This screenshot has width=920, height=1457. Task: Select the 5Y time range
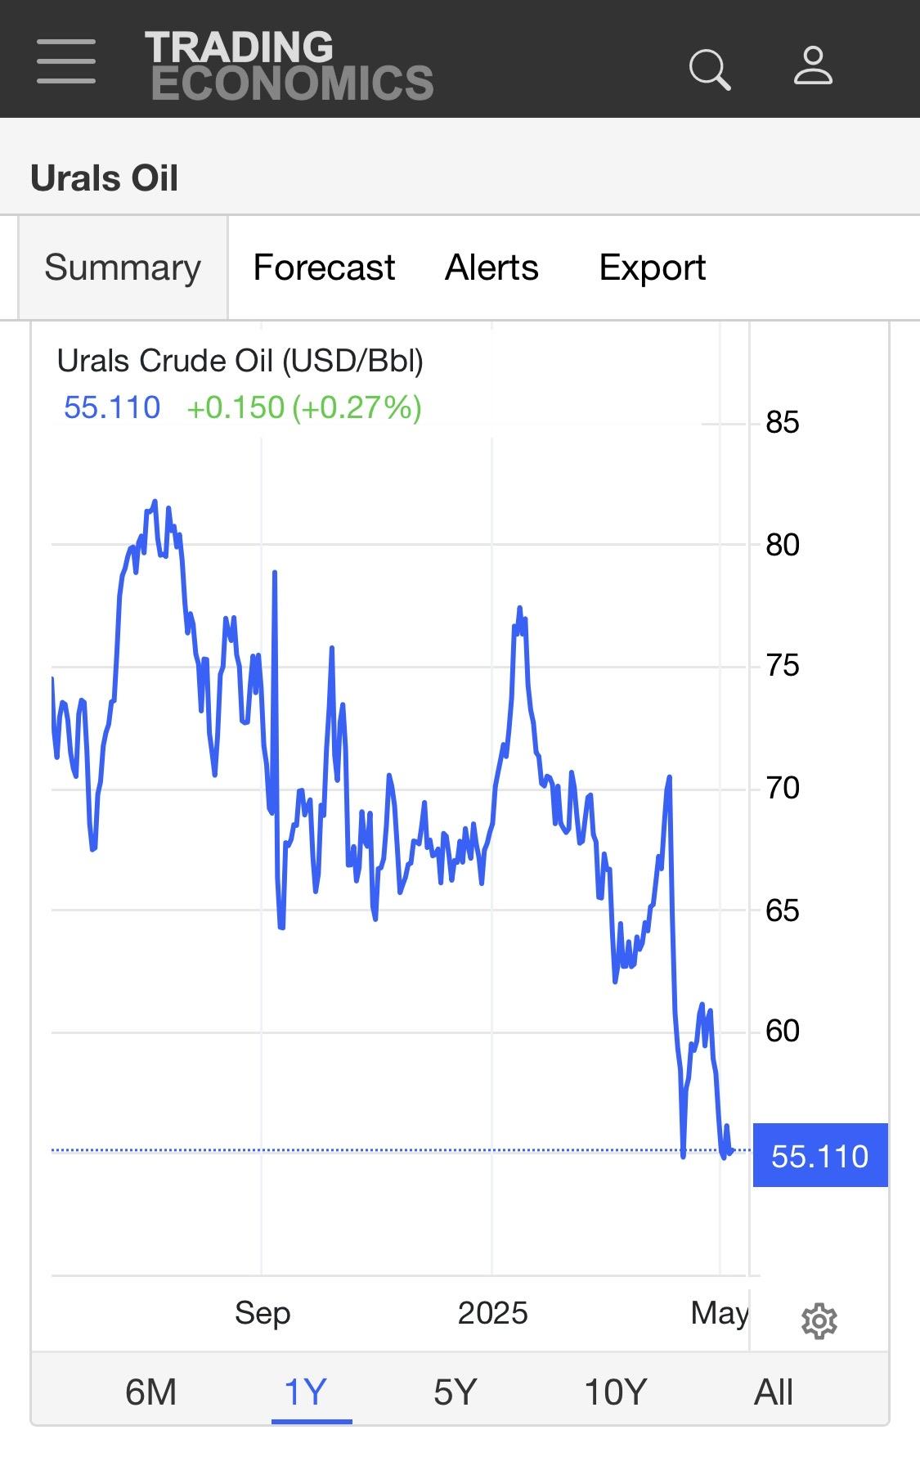[x=455, y=1392]
